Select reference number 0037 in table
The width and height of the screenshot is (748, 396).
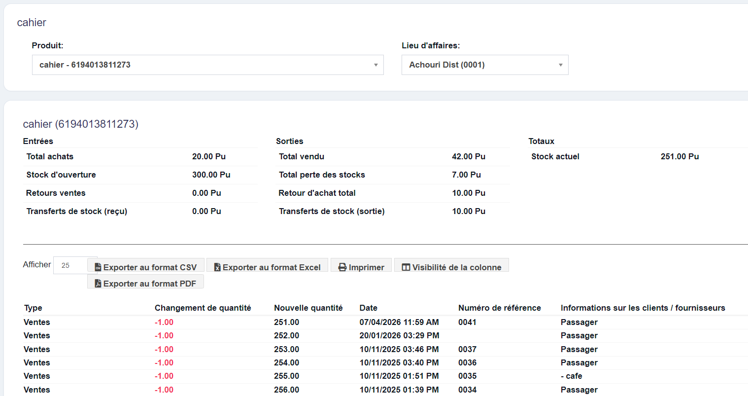(467, 349)
